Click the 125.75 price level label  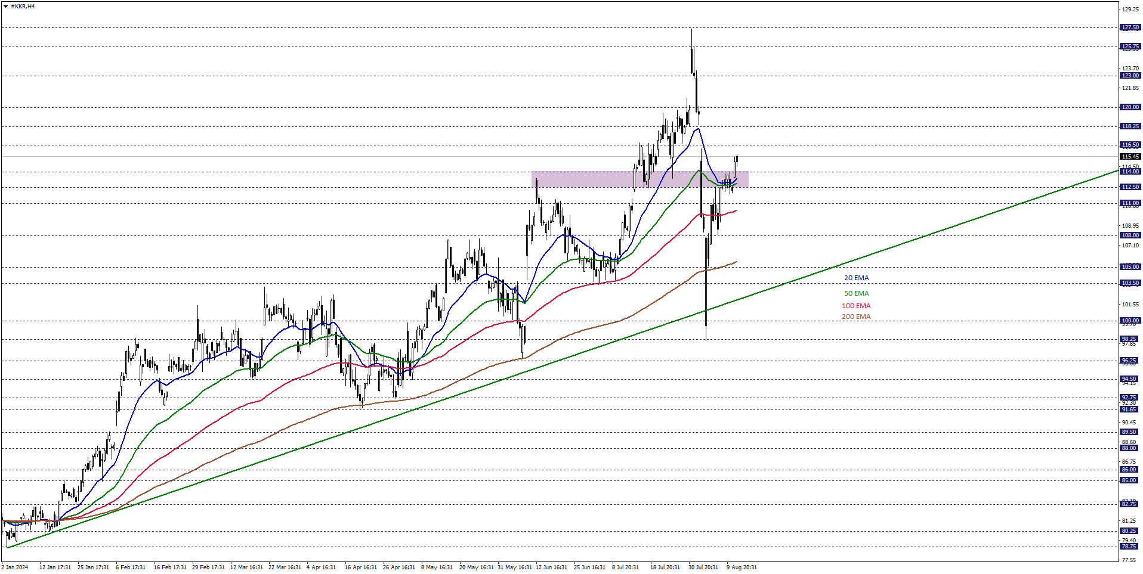click(1130, 46)
